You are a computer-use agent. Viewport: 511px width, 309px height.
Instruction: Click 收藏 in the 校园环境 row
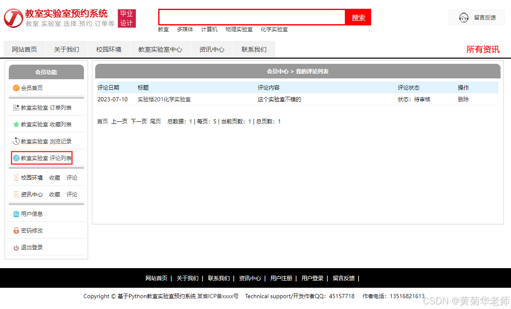55,178
